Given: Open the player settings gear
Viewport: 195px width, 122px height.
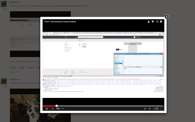Looking at the screenshot, I should coord(150,109).
